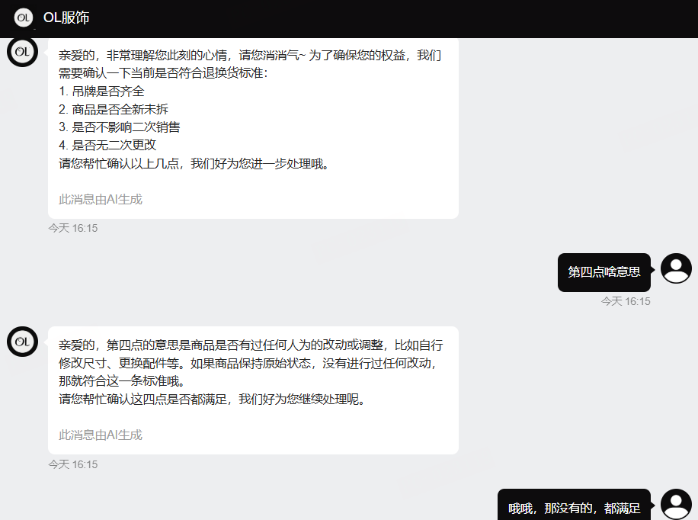Click 请您帮忙确认以上几点 sentence
This screenshot has height=520, width=698.
(194, 163)
